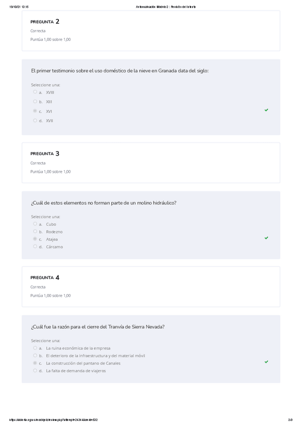
Task: Pick radio option d. XVII
Action: click(x=35, y=120)
